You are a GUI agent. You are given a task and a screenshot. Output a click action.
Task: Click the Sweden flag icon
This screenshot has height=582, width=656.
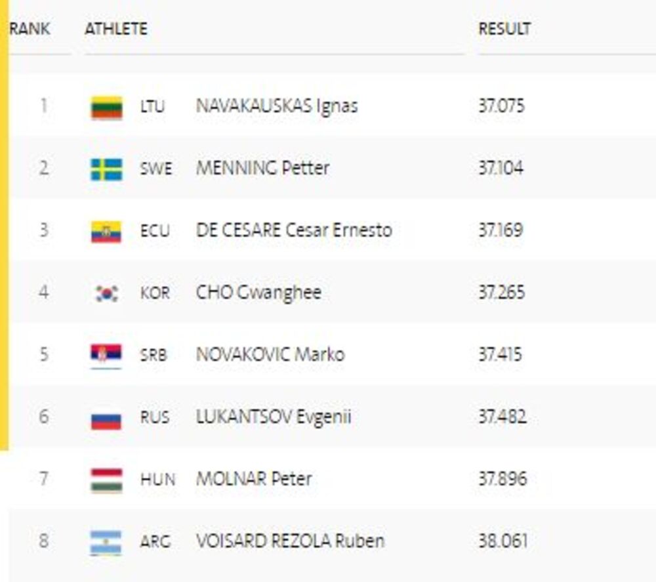coord(106,169)
